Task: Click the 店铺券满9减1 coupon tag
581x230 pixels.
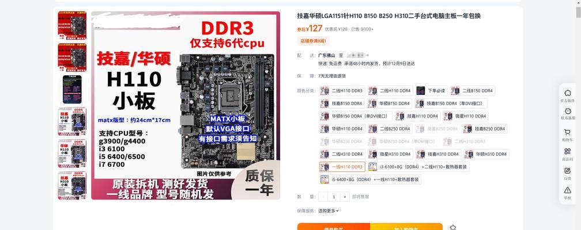Action: [313, 41]
